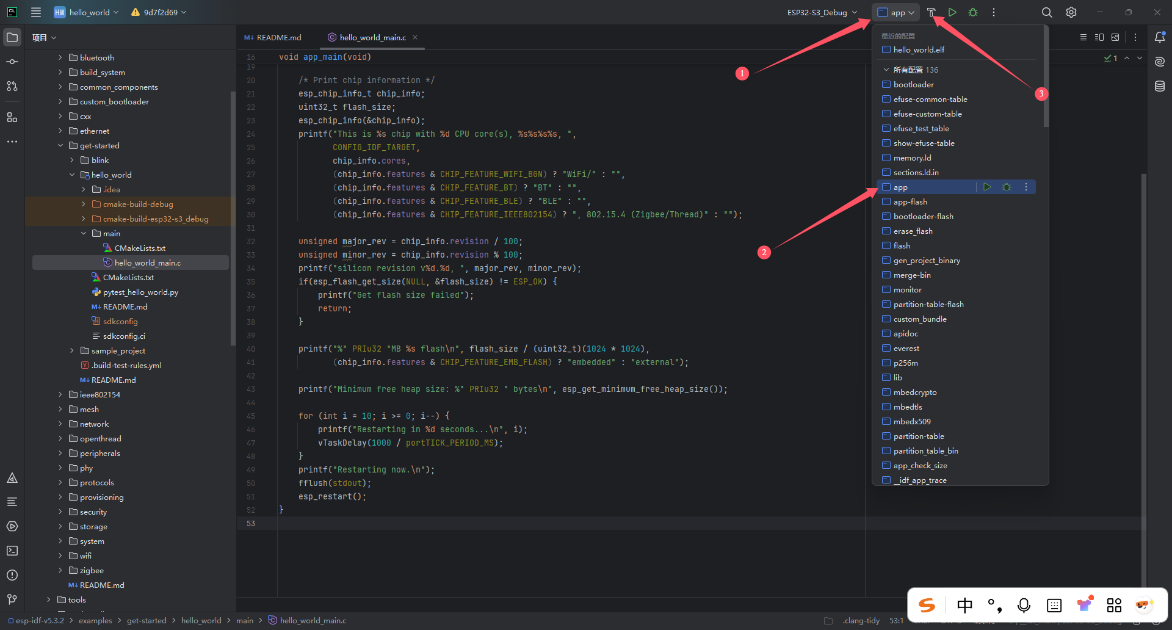Run the app configuration row play button
Viewport: 1172px width, 630px height.
point(987,187)
